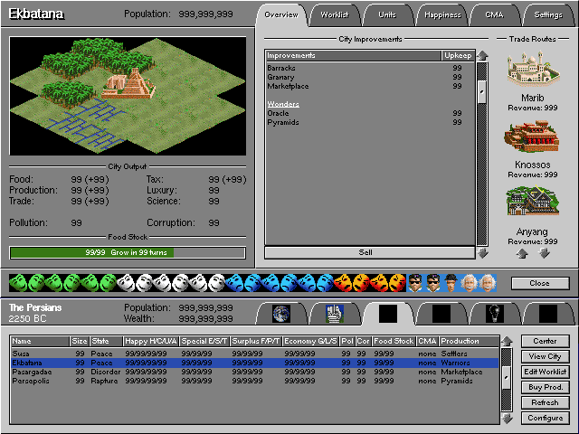This screenshot has width=579, height=434.
Task: Click the Knossos trade route city icon
Action: pyautogui.click(x=532, y=136)
